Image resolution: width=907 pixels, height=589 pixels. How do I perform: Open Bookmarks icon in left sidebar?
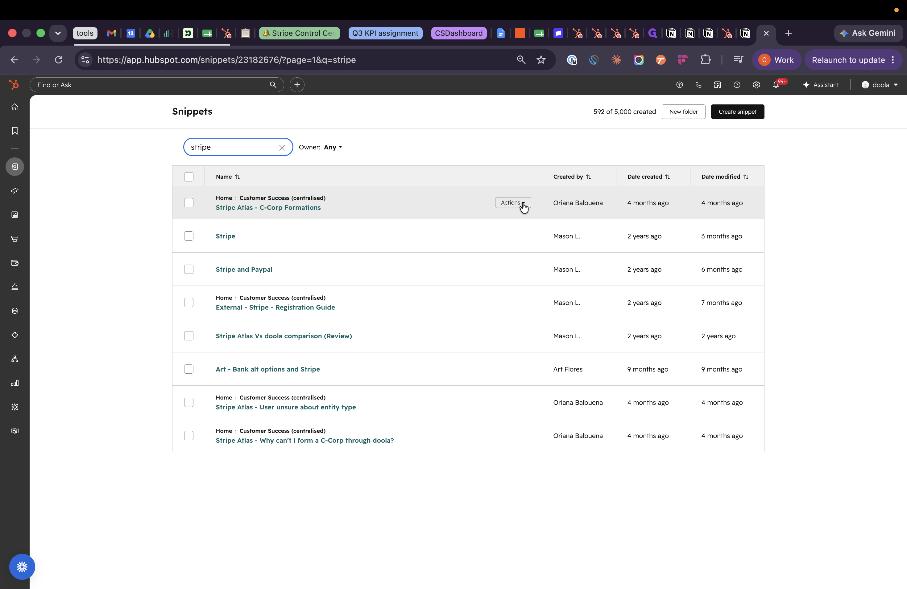point(15,131)
